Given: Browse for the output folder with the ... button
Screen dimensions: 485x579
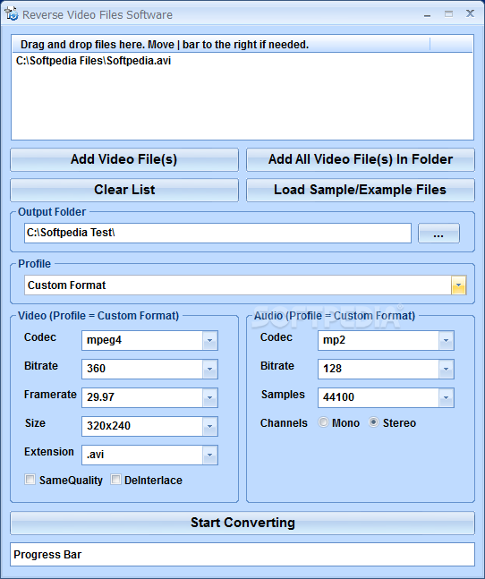Looking at the screenshot, I should point(438,233).
